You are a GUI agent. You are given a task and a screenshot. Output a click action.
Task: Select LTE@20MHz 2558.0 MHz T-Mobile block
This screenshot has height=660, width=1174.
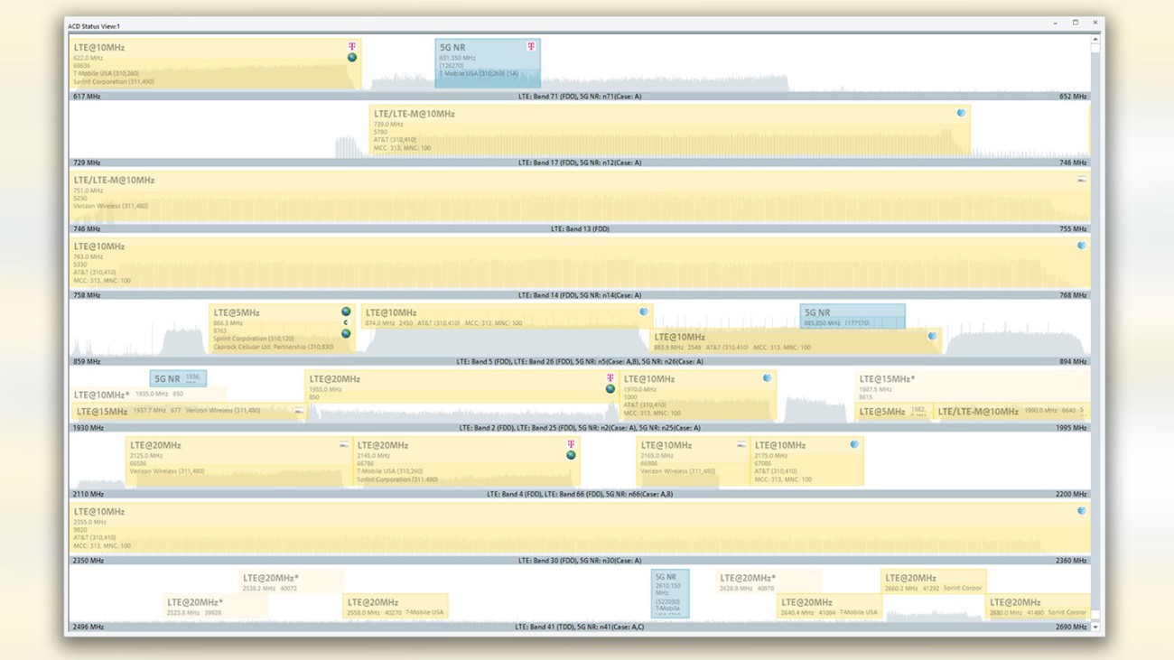(x=396, y=606)
